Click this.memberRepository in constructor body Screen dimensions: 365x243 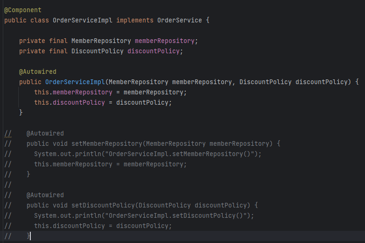click(x=73, y=92)
